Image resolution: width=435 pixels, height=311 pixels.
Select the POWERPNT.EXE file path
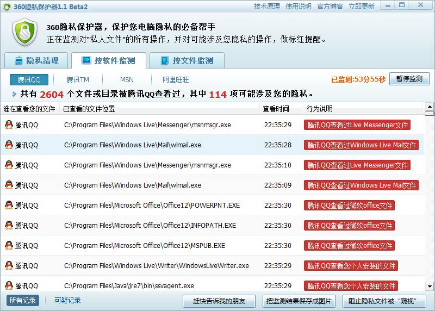(x=152, y=206)
